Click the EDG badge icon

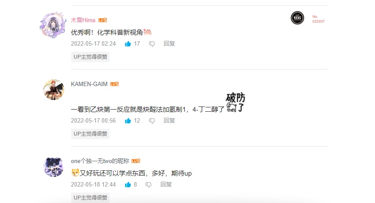click(297, 18)
